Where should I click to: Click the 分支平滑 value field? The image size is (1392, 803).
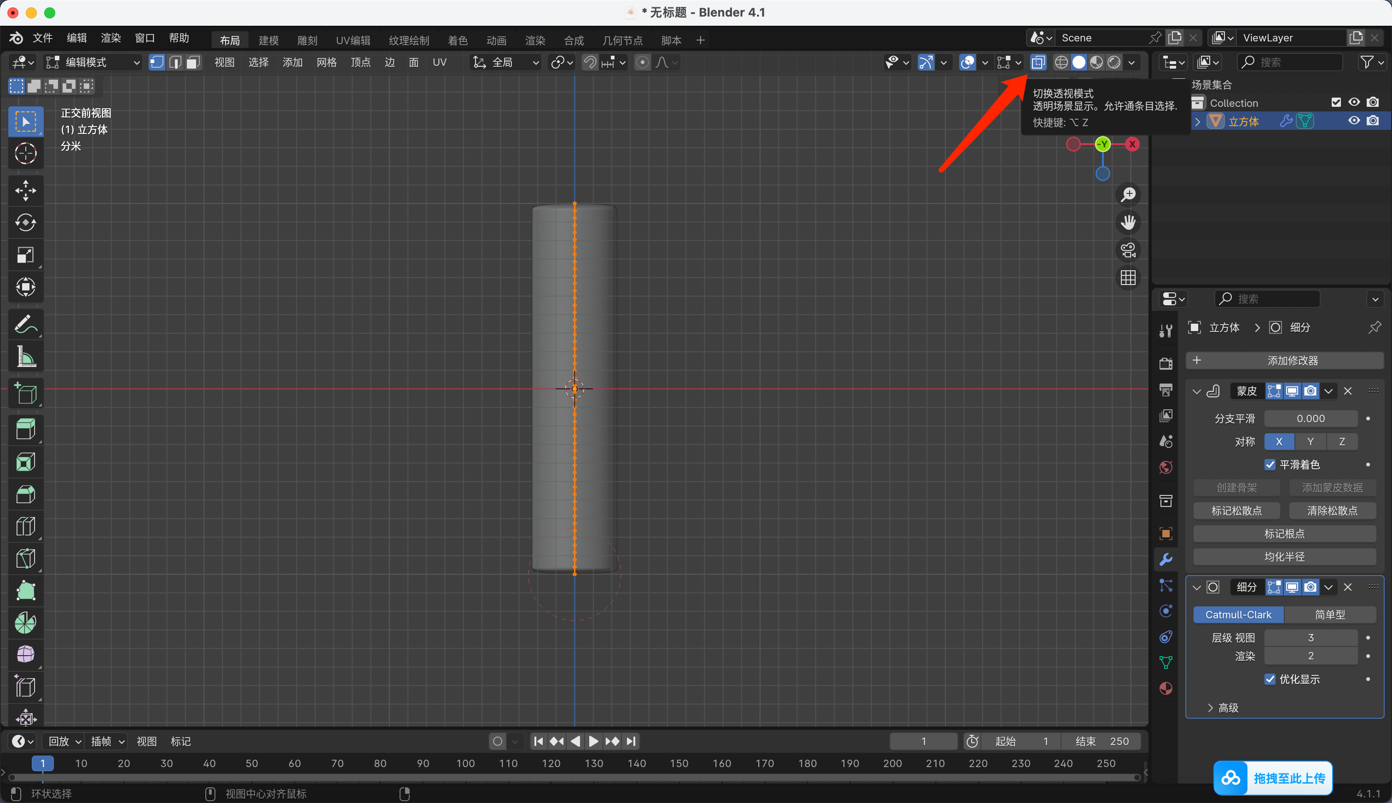click(1311, 419)
